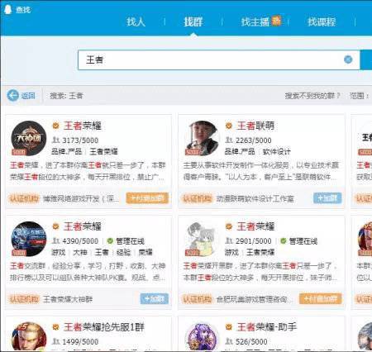
Task: Open the 找主播 tab
Action: tap(255, 21)
